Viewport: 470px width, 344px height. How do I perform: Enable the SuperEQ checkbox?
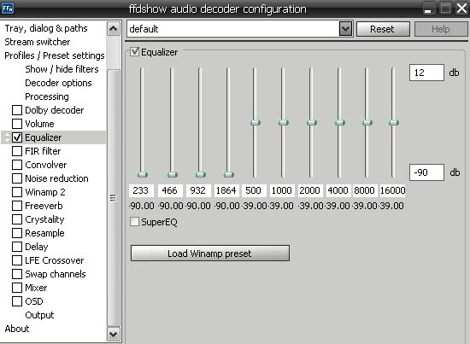(x=134, y=222)
